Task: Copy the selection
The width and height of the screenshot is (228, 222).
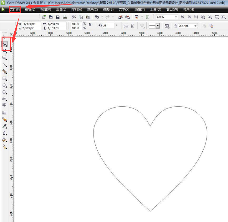Action: (x=81, y=17)
